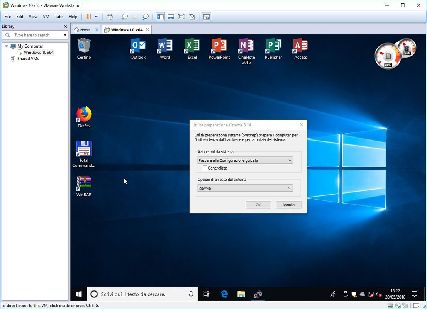Select Shared VMs in the library

pos(28,59)
